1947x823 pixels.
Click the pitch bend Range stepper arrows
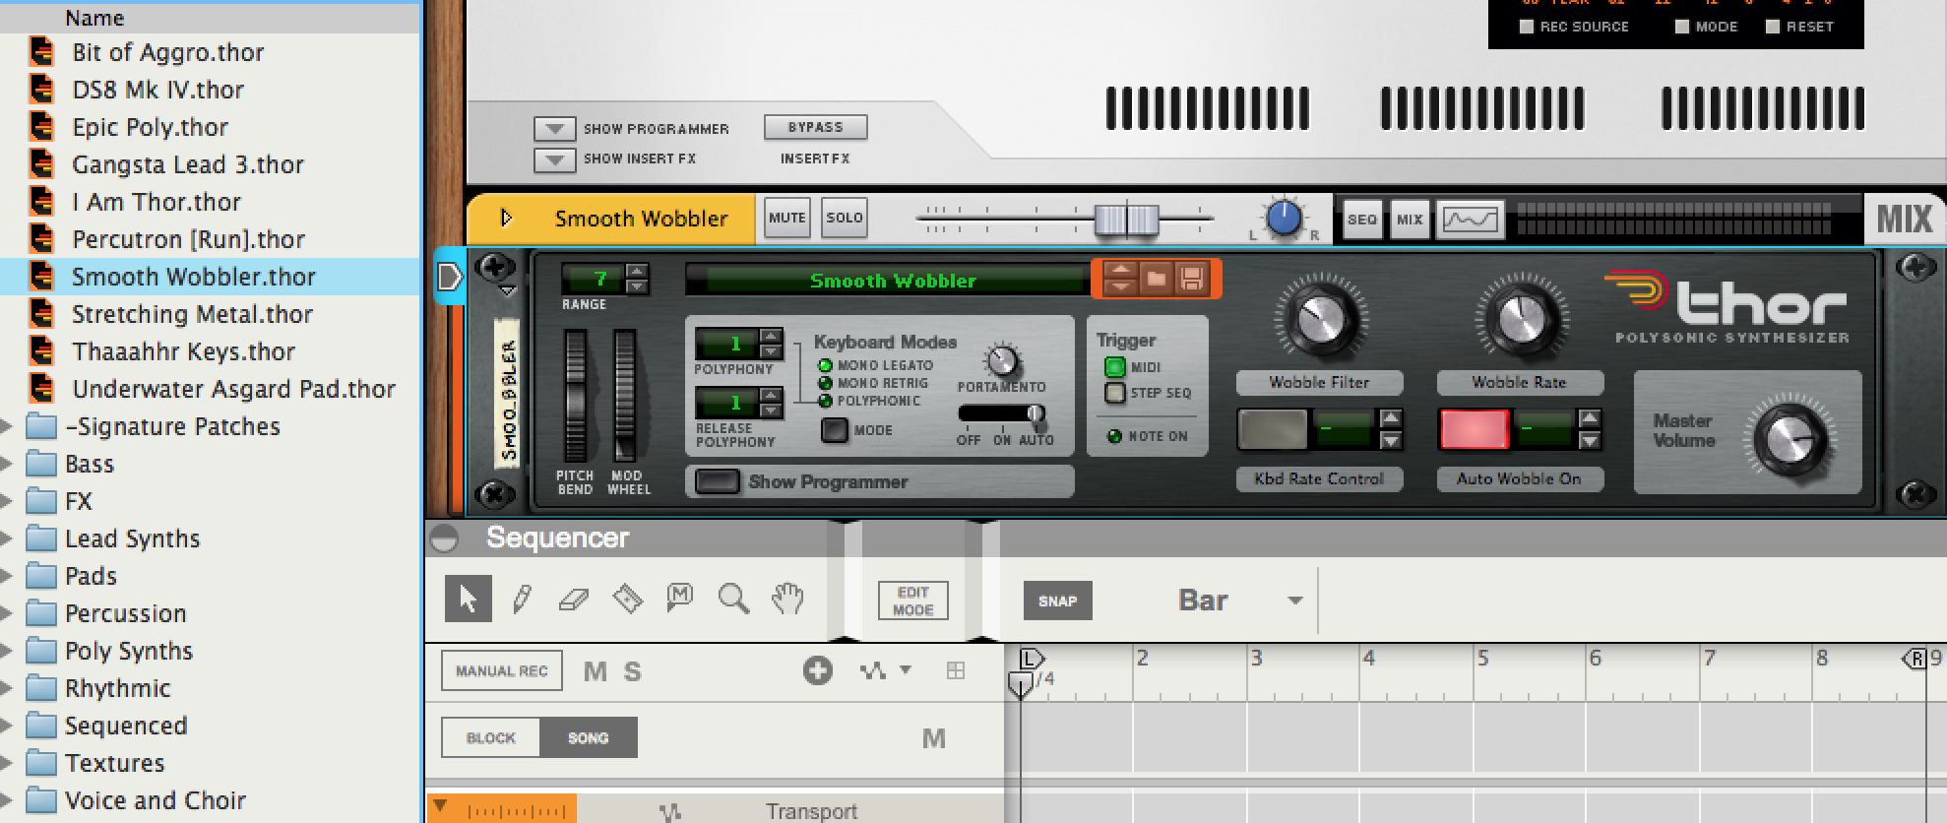pos(638,280)
